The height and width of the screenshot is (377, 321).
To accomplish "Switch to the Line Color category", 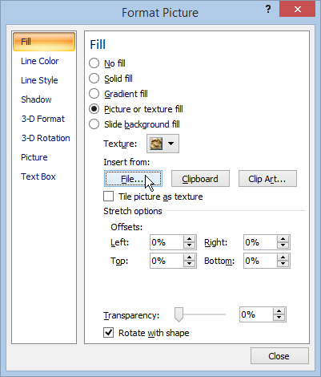I will (x=40, y=61).
